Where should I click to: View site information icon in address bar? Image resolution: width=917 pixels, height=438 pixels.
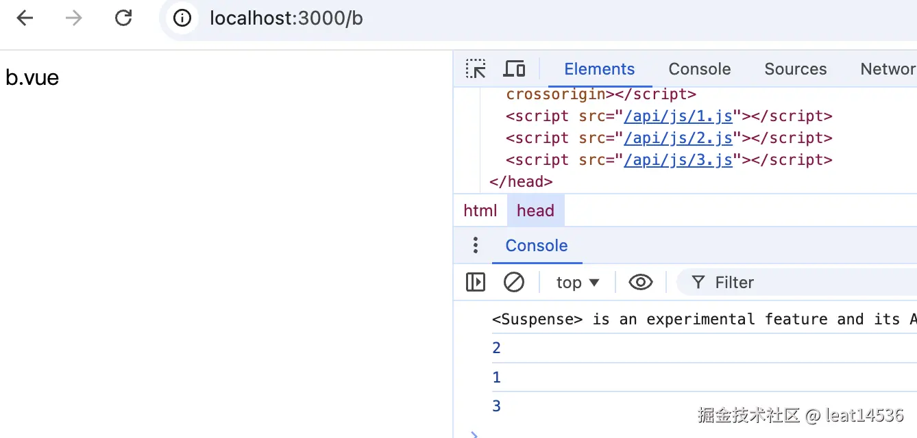[x=182, y=18]
